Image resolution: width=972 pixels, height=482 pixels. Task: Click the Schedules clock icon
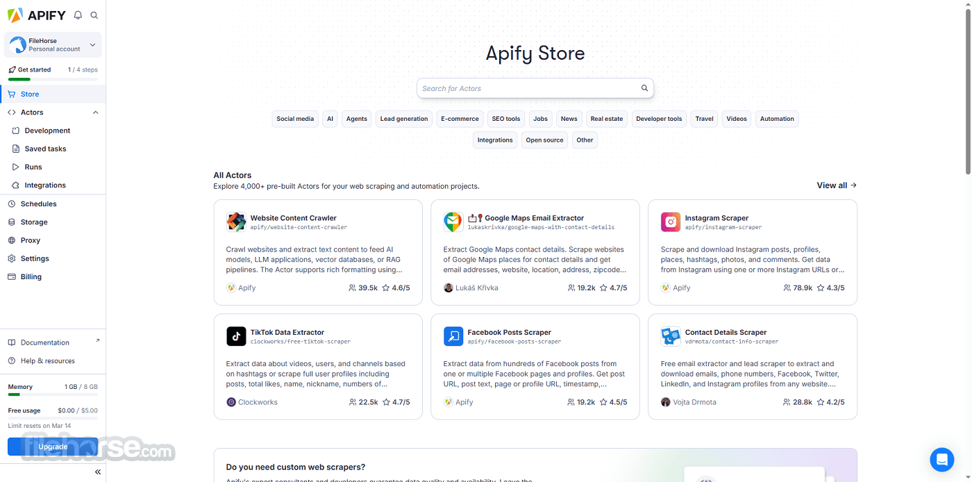tap(12, 203)
